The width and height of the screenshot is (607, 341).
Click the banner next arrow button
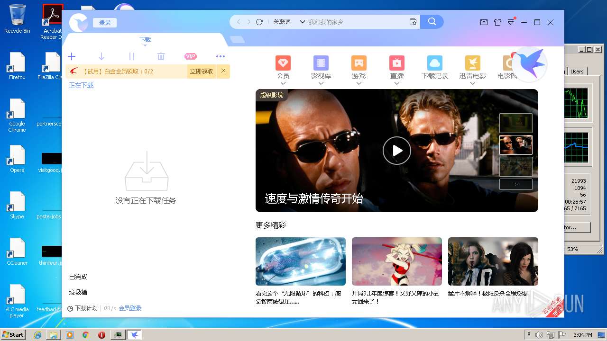click(516, 184)
